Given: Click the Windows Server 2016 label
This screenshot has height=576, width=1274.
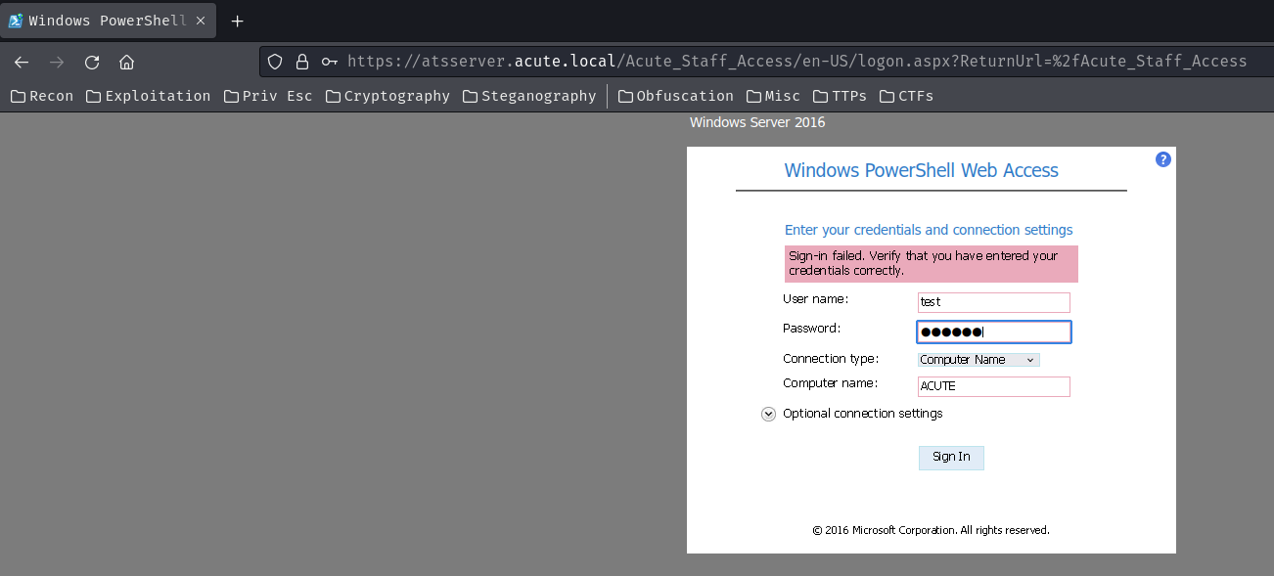Looking at the screenshot, I should (757, 122).
